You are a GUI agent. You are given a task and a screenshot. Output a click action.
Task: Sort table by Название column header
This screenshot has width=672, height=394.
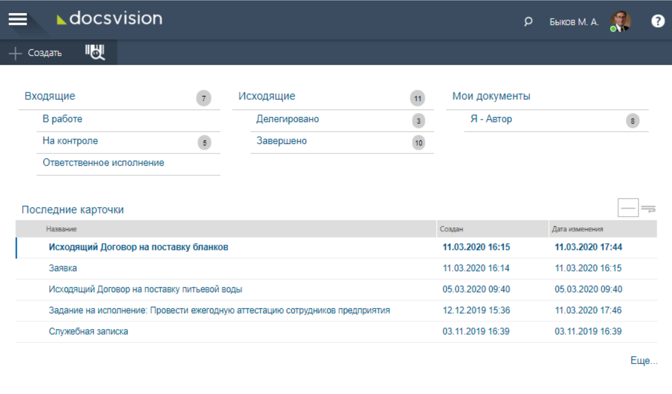coord(61,229)
